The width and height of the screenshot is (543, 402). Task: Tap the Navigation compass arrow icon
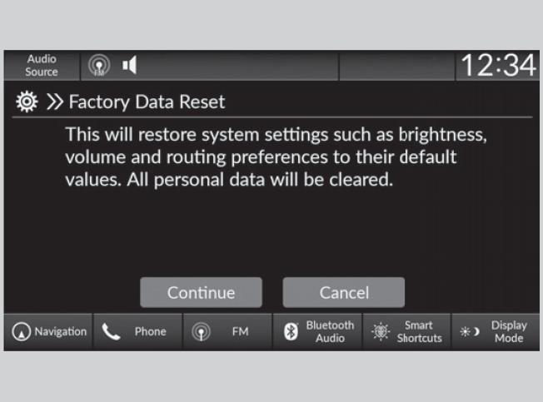(x=20, y=332)
